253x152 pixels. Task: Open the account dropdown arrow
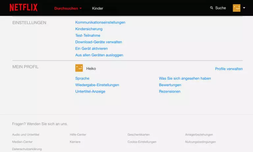[x=244, y=8]
